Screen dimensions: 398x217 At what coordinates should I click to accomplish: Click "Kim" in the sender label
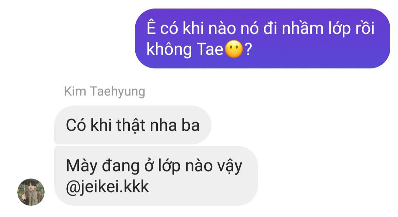pyautogui.click(x=75, y=91)
